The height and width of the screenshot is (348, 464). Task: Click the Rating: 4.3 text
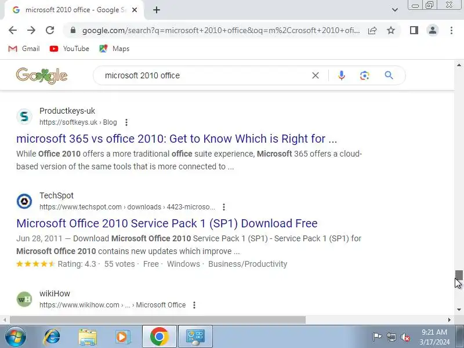pos(77,264)
